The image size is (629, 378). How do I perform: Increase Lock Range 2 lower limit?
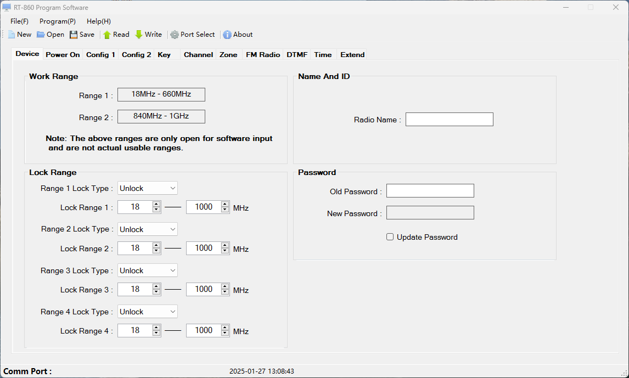coord(156,245)
